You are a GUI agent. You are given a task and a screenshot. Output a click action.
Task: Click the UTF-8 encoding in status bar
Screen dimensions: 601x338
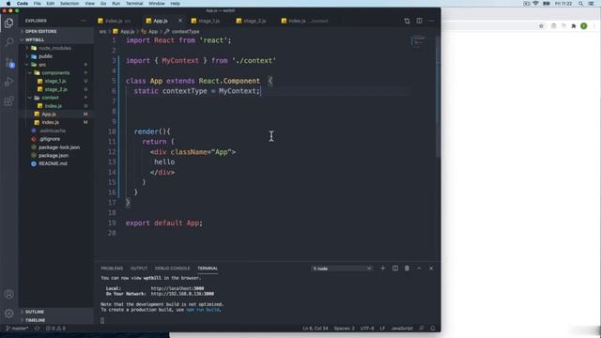point(367,328)
